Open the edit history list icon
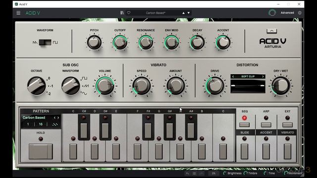Screen dimensions: 317x178 [x=194, y=174]
